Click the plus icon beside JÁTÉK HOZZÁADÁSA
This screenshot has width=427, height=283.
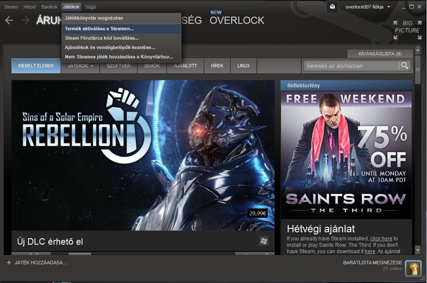coord(9,263)
